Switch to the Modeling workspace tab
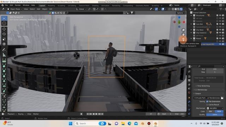The width and height of the screenshot is (226, 127). point(51,6)
